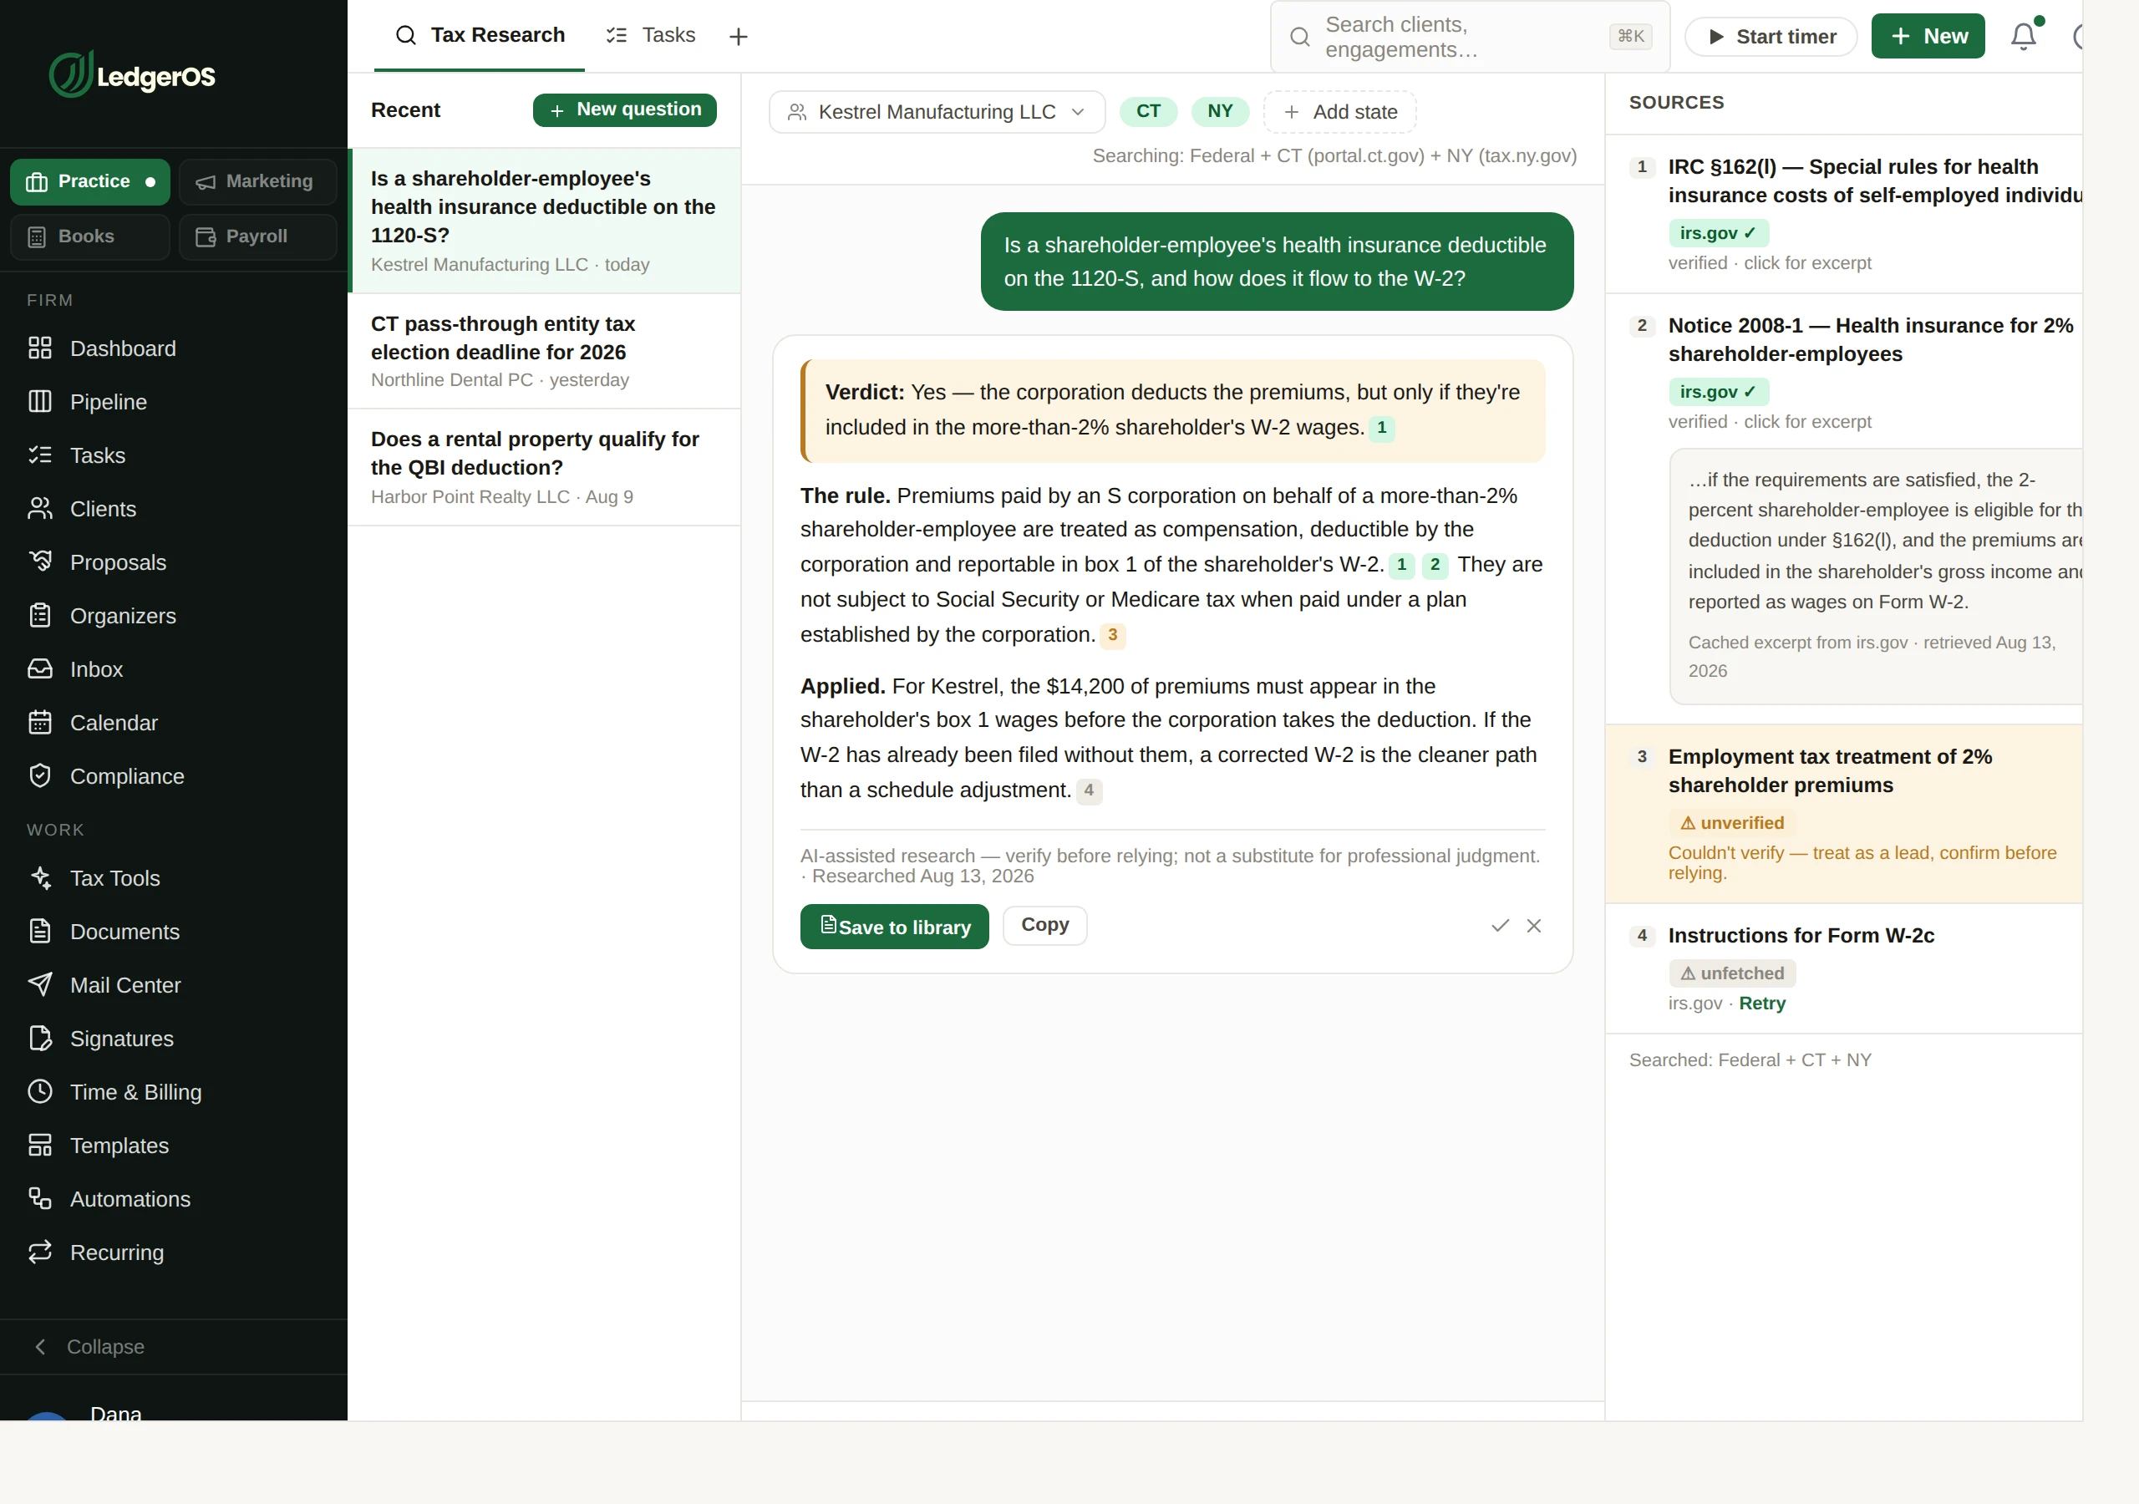Open the Dashboard icon in sidebar

pyautogui.click(x=40, y=348)
